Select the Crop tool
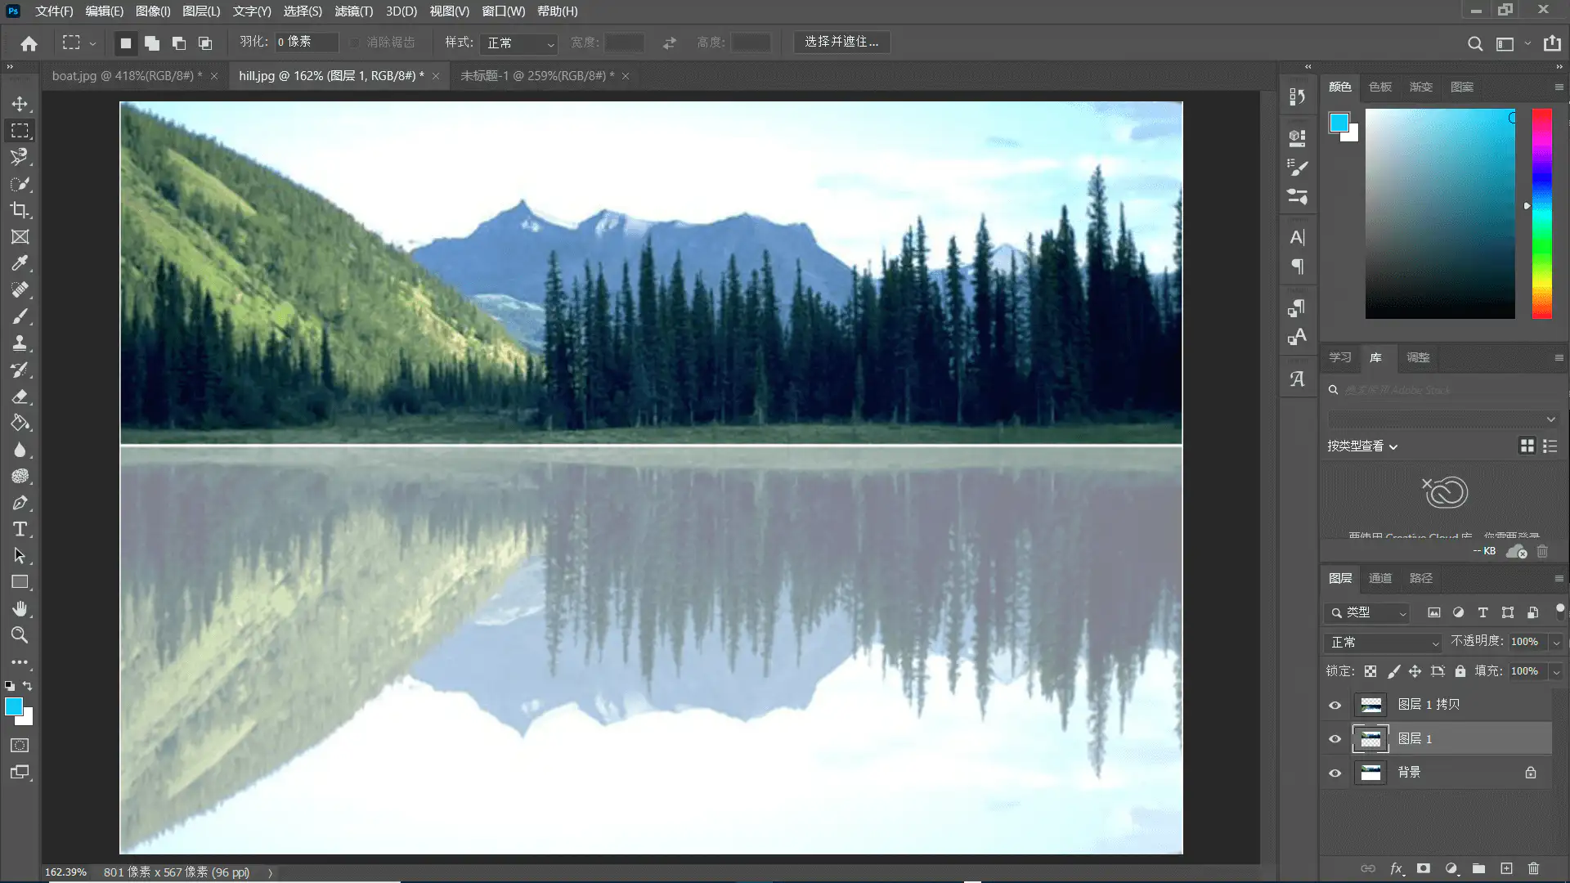The image size is (1570, 883). (20, 210)
